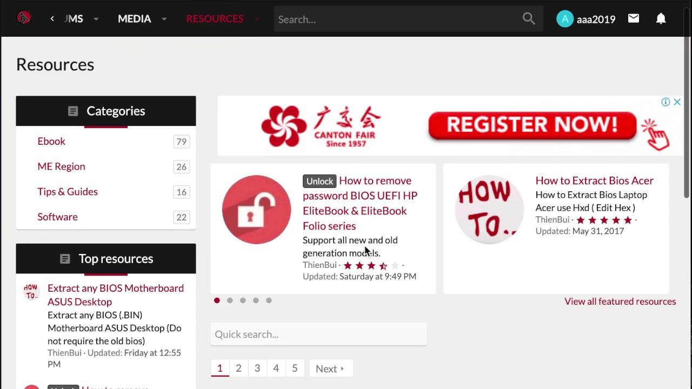The height and width of the screenshot is (389, 692).
Task: Open Extract any BIOS Motherboard ASUS Desktop
Action: point(116,295)
